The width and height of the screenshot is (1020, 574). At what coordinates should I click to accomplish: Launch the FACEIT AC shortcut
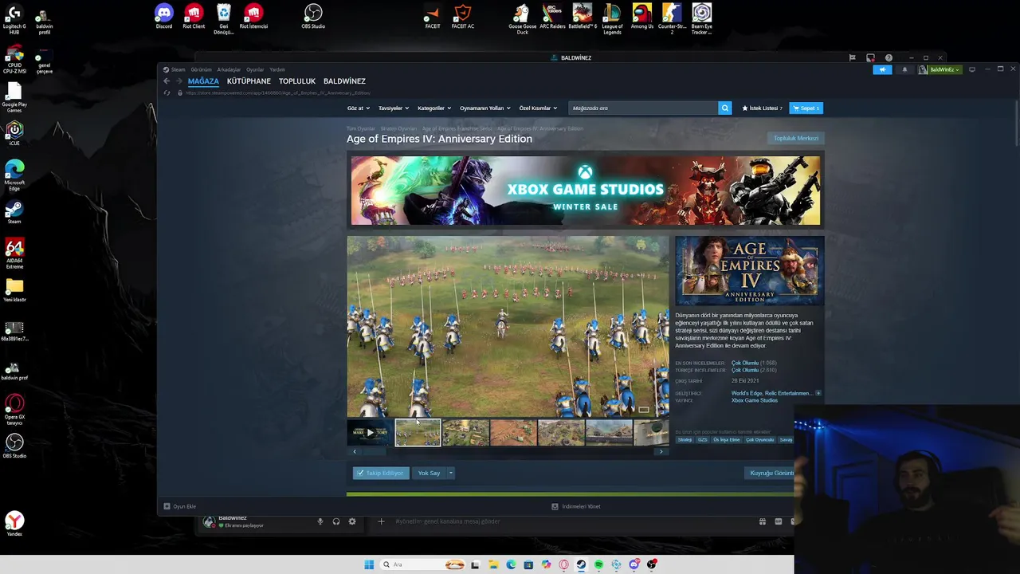[463, 17]
